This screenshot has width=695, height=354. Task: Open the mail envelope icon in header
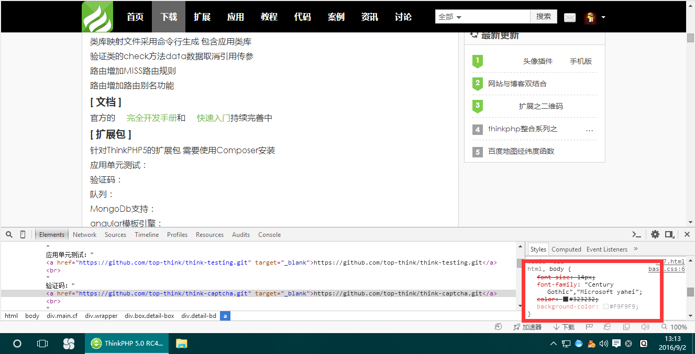coord(570,17)
